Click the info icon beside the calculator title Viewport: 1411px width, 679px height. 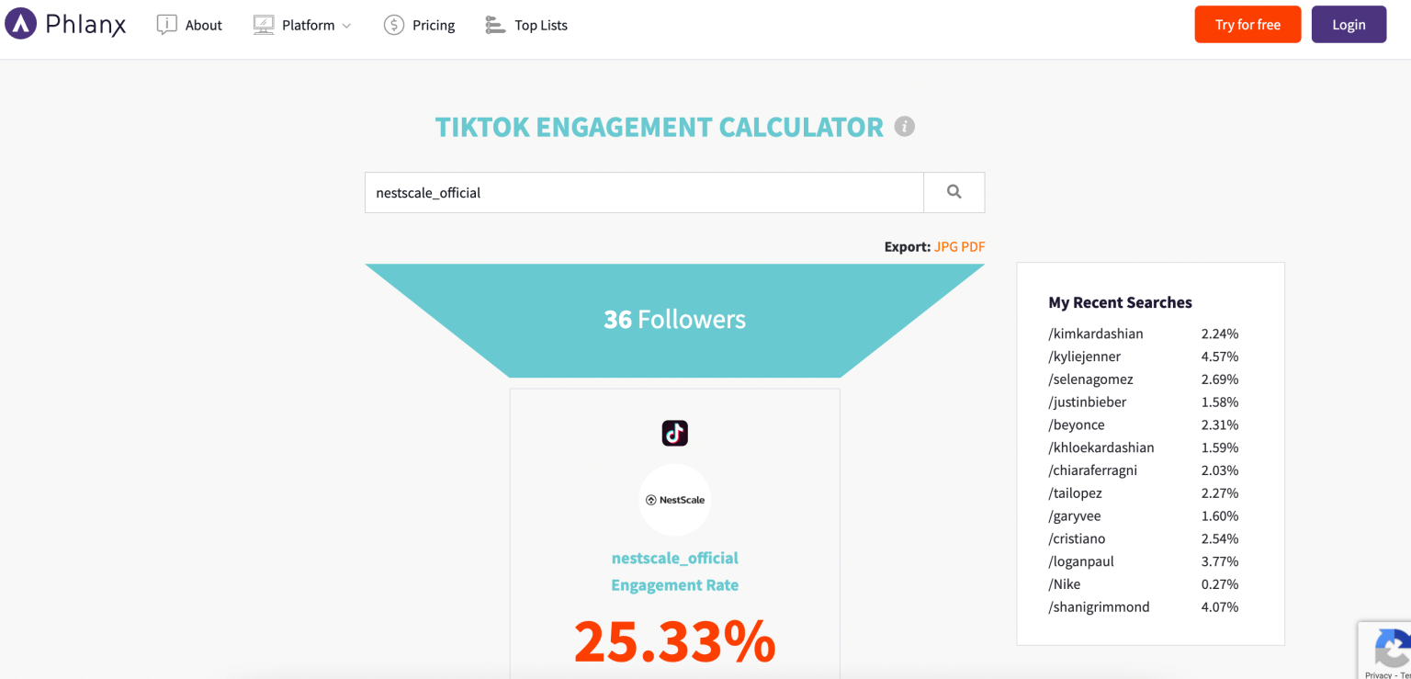[x=904, y=126]
